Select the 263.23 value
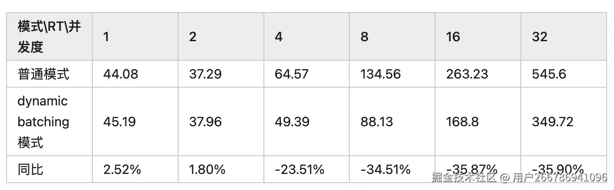Screen dimensions: 614x190 point(466,74)
